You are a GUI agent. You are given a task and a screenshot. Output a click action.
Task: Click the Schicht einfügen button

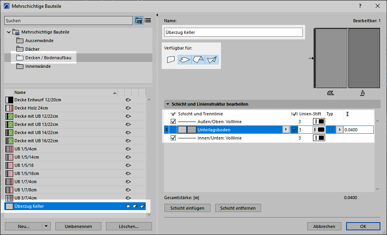[x=187, y=208]
